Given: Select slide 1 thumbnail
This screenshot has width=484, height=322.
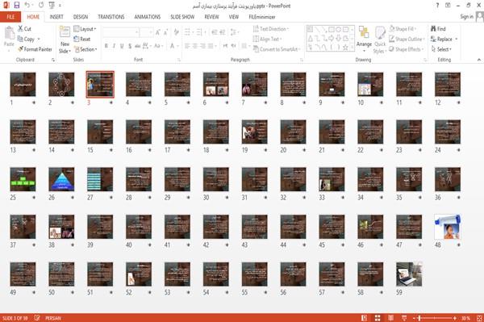Looking at the screenshot, I should pos(23,84).
